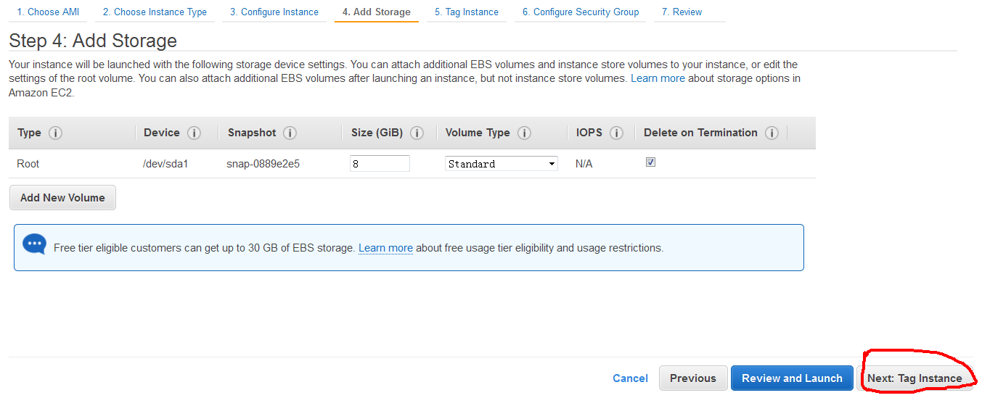This screenshot has height=398, width=982.
Task: Click the Step 4: Add Storage heading
Action: point(93,40)
